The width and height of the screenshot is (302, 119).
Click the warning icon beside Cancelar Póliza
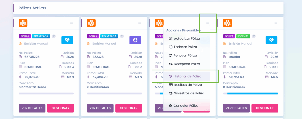coord(170,105)
